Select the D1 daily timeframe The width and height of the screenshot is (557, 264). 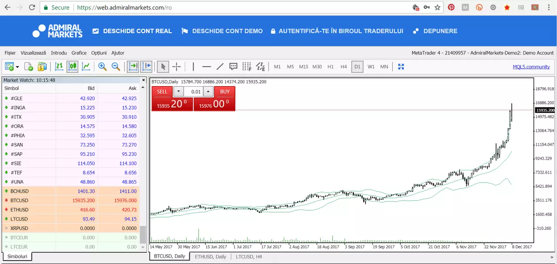[357, 67]
